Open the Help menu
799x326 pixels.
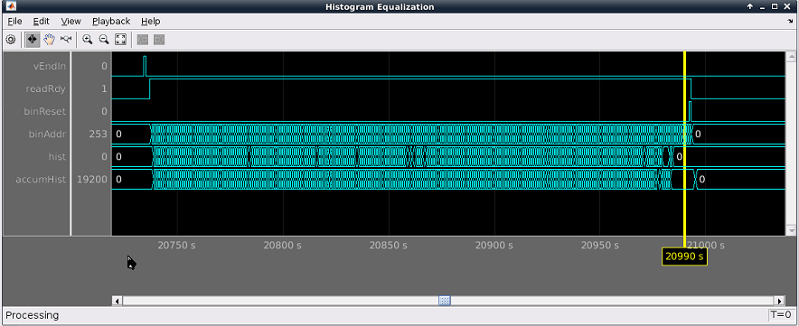(150, 21)
